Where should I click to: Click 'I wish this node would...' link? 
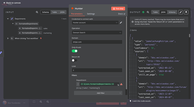point(142,101)
